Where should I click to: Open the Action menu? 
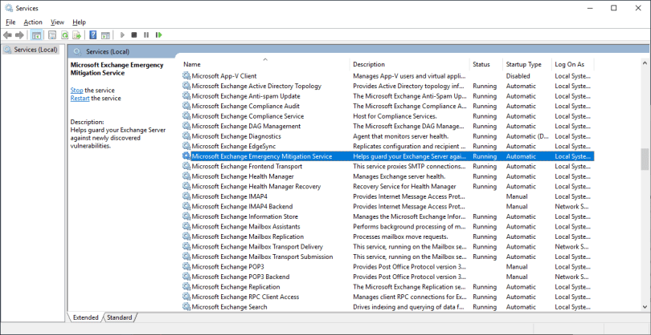33,22
